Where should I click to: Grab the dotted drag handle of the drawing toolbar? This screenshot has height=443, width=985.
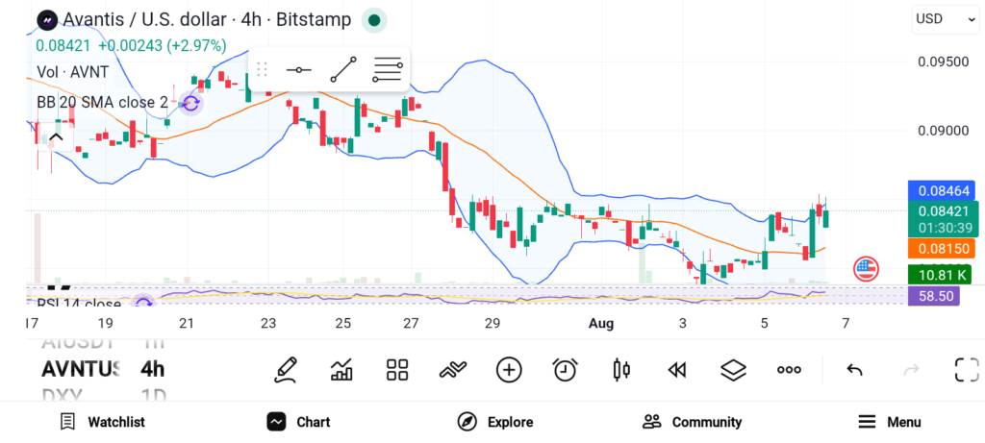point(263,69)
